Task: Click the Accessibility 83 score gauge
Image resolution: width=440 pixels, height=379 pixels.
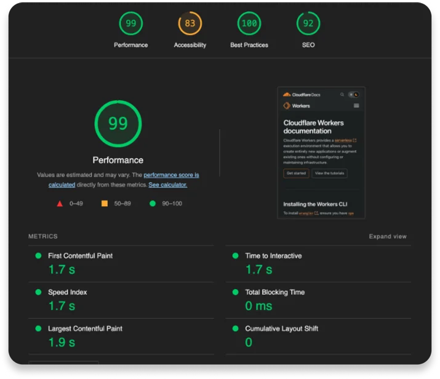Action: 190,23
